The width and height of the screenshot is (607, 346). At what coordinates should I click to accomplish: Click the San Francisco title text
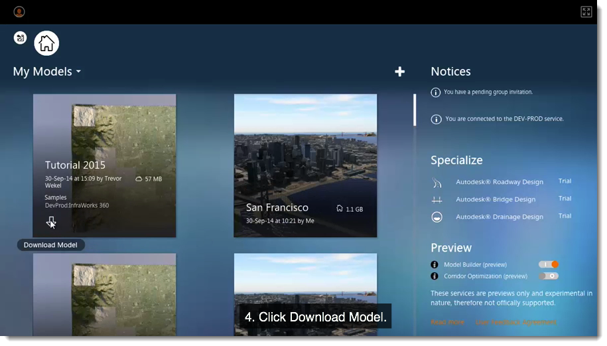(277, 208)
